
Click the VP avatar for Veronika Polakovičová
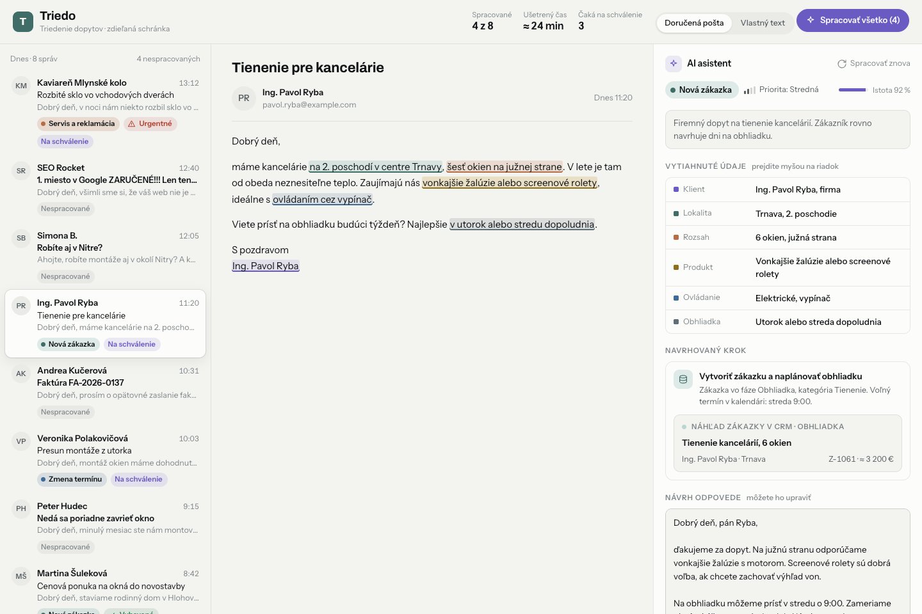click(x=21, y=441)
